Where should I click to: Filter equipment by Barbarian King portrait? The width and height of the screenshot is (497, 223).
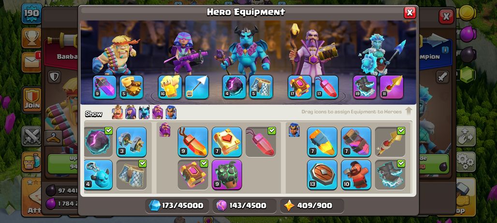pyautogui.click(x=117, y=112)
